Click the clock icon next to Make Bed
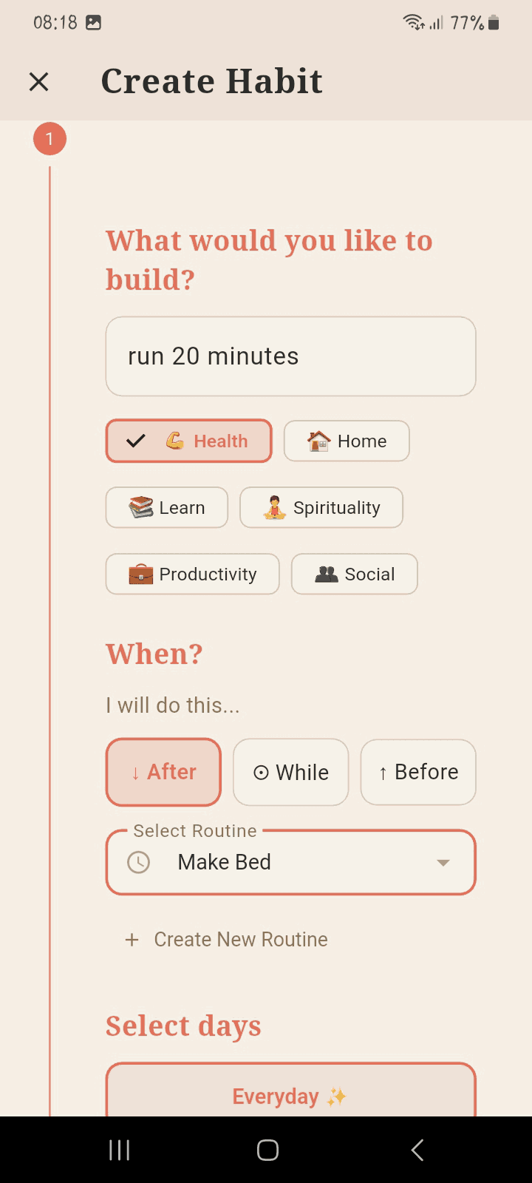 [137, 861]
